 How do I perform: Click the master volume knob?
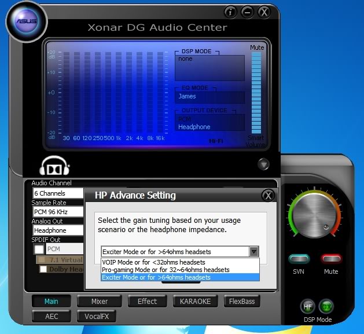pos(314,216)
